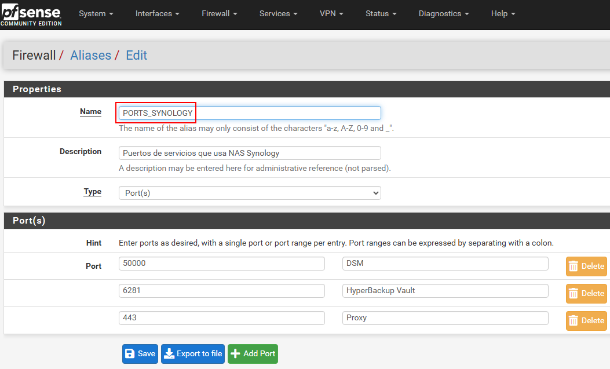Click the Description field label
This screenshot has height=369, width=610.
point(81,152)
